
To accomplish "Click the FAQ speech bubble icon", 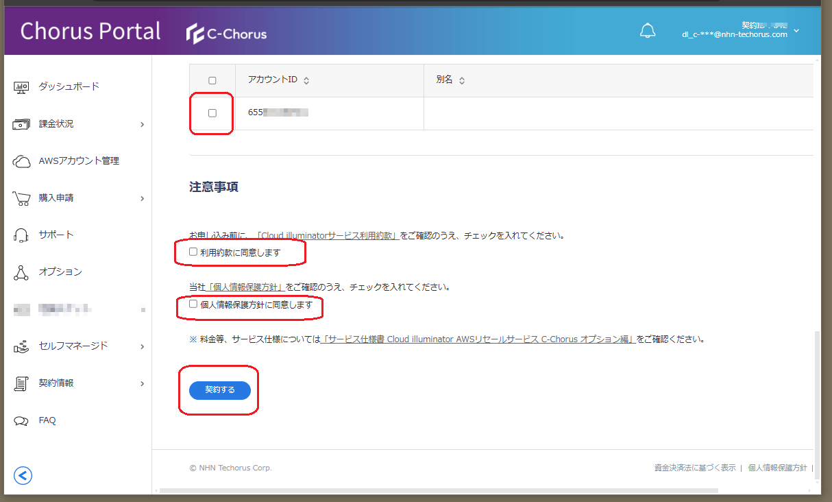I will 21,420.
